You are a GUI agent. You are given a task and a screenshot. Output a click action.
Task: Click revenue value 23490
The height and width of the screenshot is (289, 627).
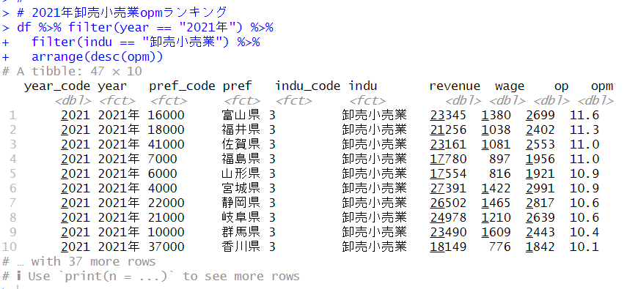[x=448, y=232]
